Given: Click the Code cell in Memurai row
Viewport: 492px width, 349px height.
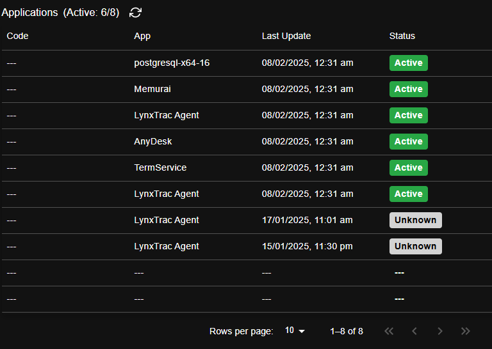Looking at the screenshot, I should (x=12, y=89).
